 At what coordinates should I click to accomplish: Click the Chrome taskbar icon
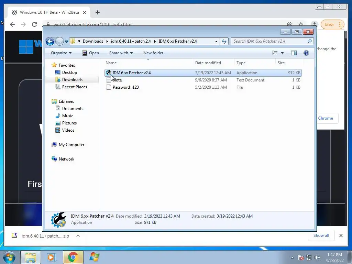73,257
